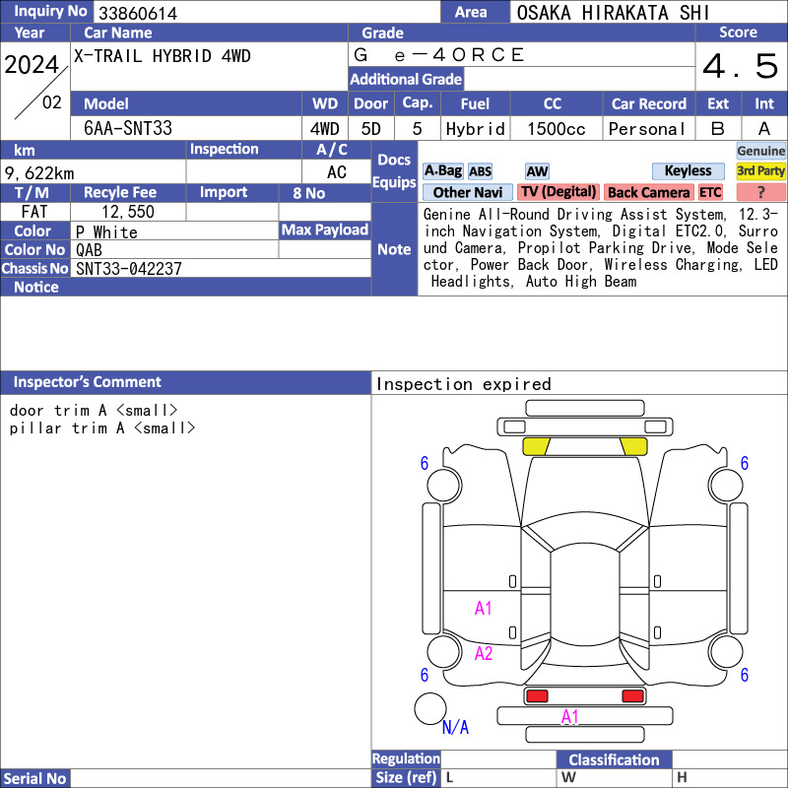This screenshot has height=788, width=788.
Task: Click the color number QAB
Action: [x=89, y=250]
